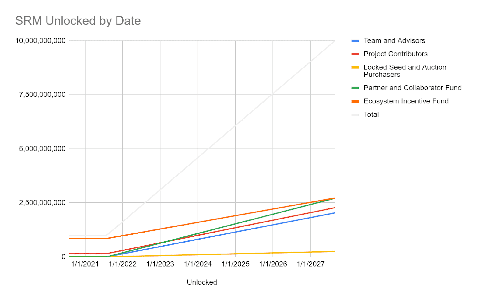The height and width of the screenshot is (301, 487).
Task: Click the yellow Locked Seed legend swatch
Action: pyautogui.click(x=355, y=68)
